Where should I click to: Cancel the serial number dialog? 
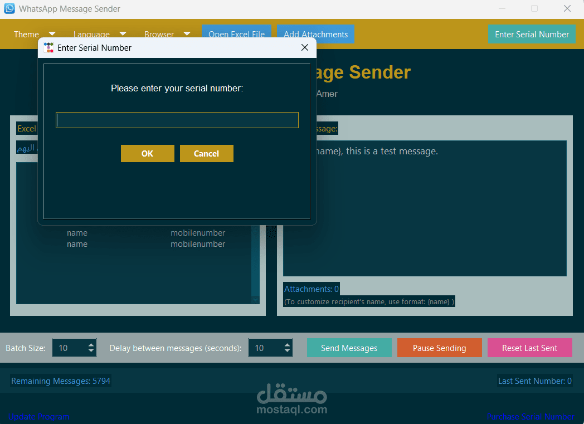(207, 153)
